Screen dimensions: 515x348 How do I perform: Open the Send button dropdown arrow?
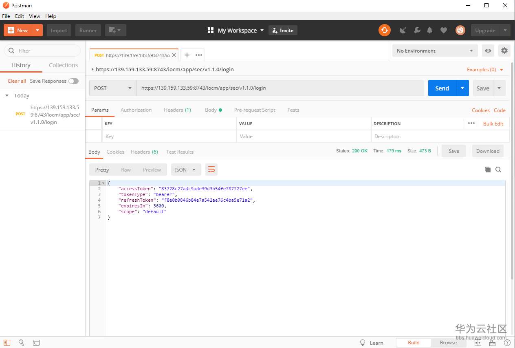coord(462,88)
